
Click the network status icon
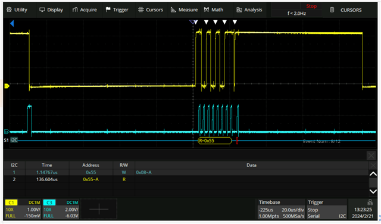pos(370,202)
